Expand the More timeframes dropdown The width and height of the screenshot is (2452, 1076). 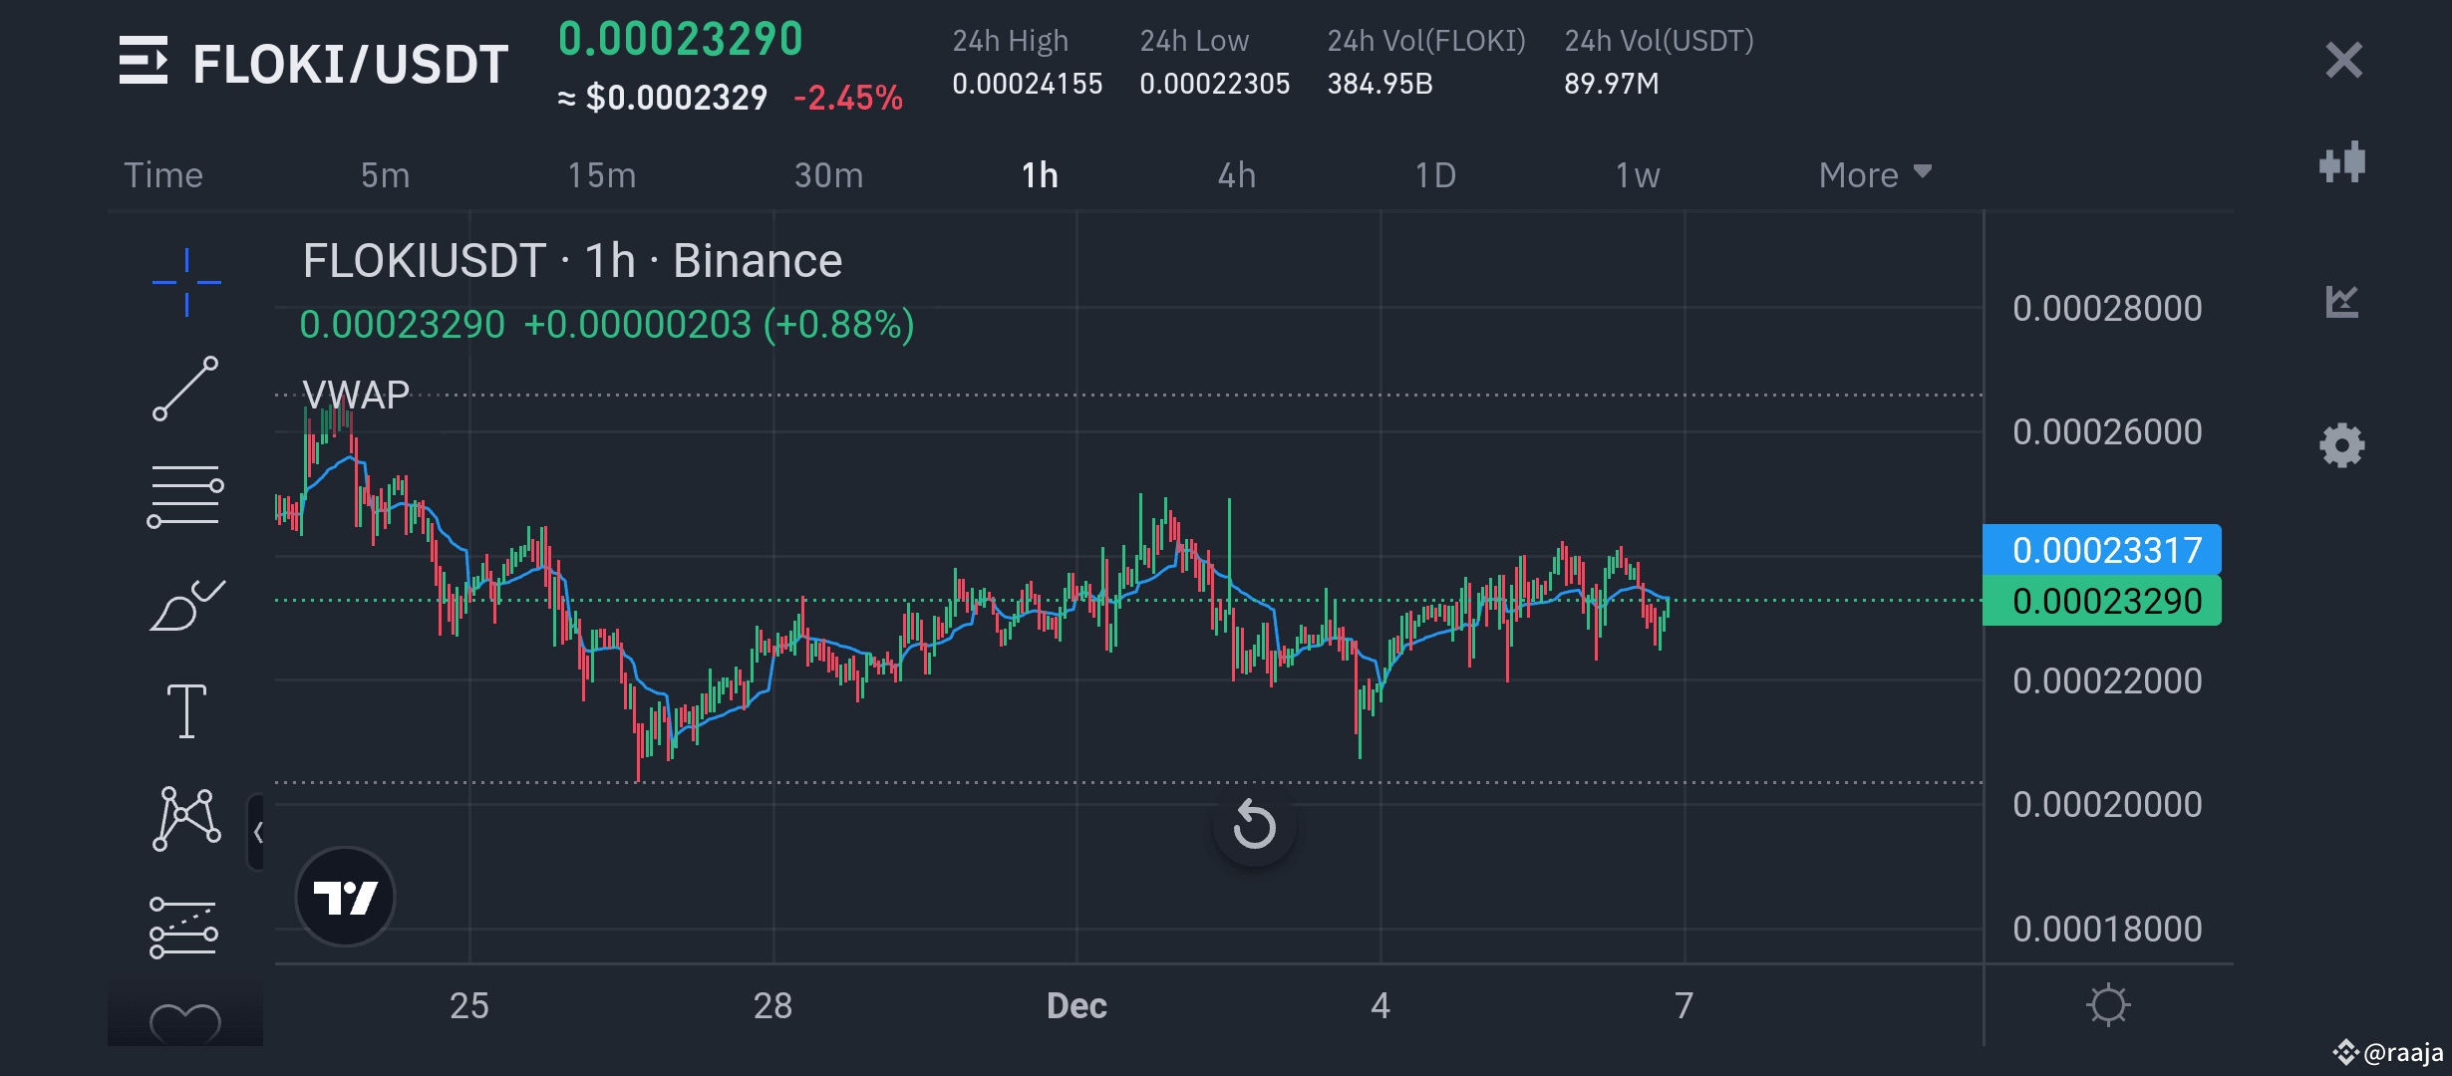[x=1875, y=175]
